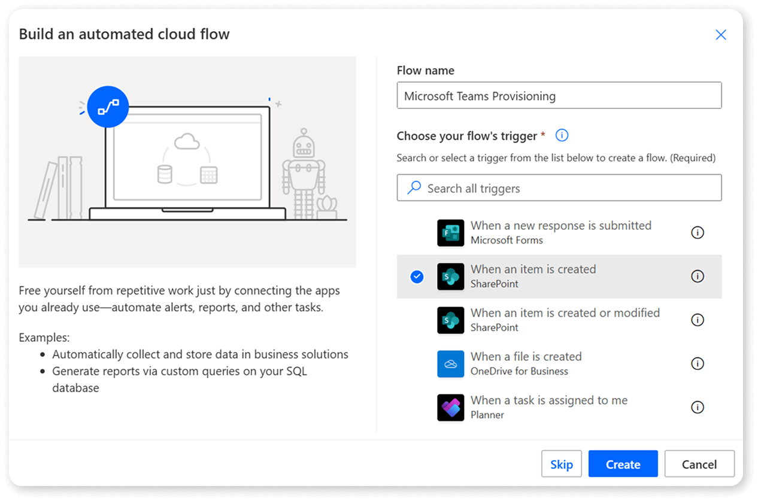758x501 pixels.
Task: Open info for SharePoint 'When an item is created'
Action: (x=698, y=277)
